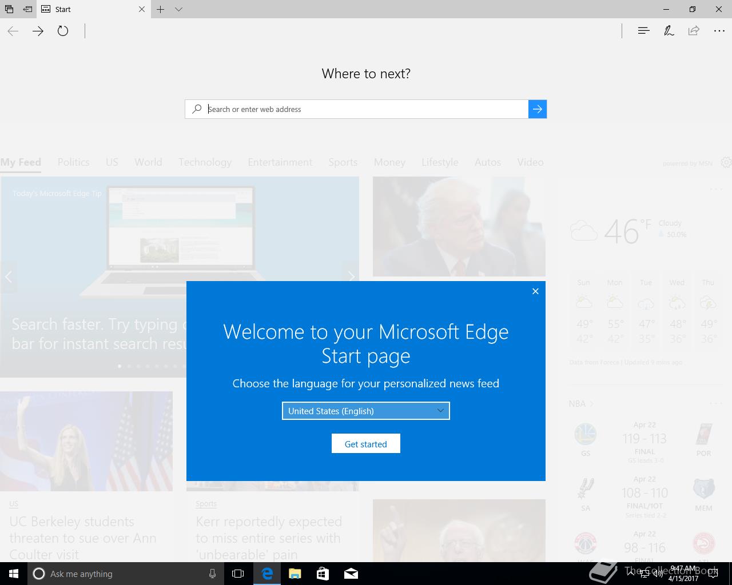Open the Technology feed tab
The width and height of the screenshot is (732, 585).
tap(205, 162)
